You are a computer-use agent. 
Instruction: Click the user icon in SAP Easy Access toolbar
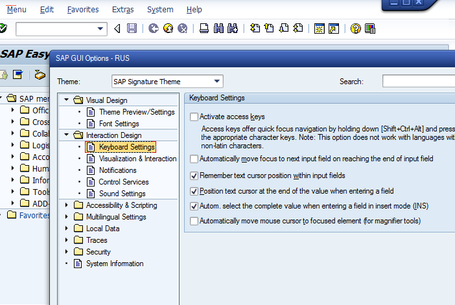[3, 74]
